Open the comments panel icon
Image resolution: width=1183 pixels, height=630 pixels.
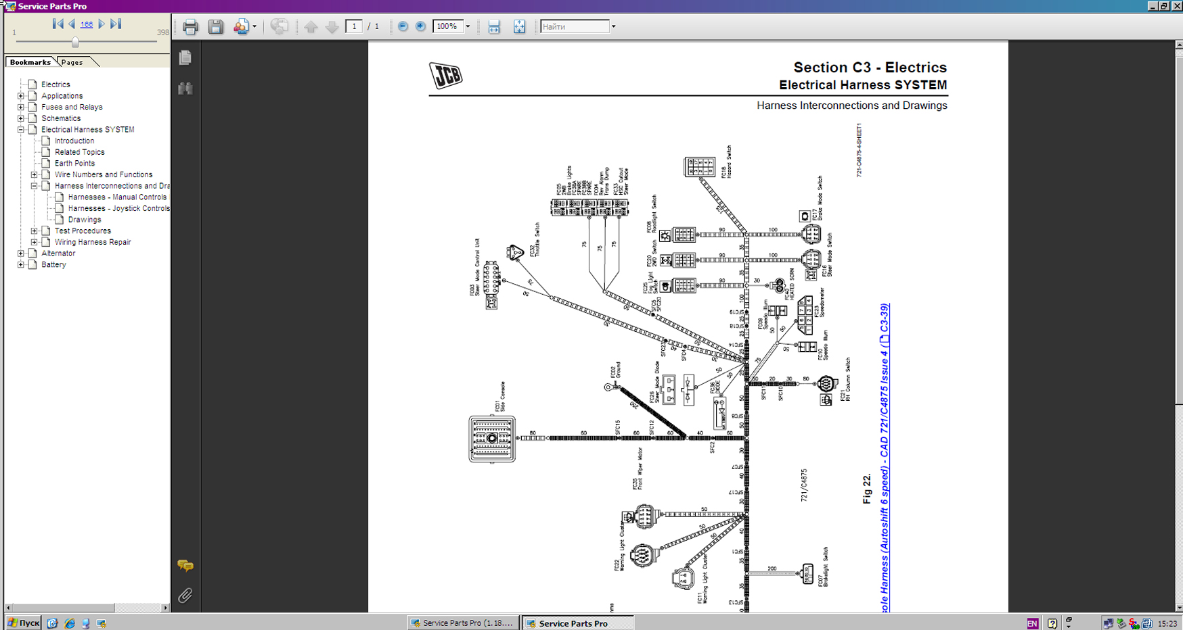tap(185, 565)
